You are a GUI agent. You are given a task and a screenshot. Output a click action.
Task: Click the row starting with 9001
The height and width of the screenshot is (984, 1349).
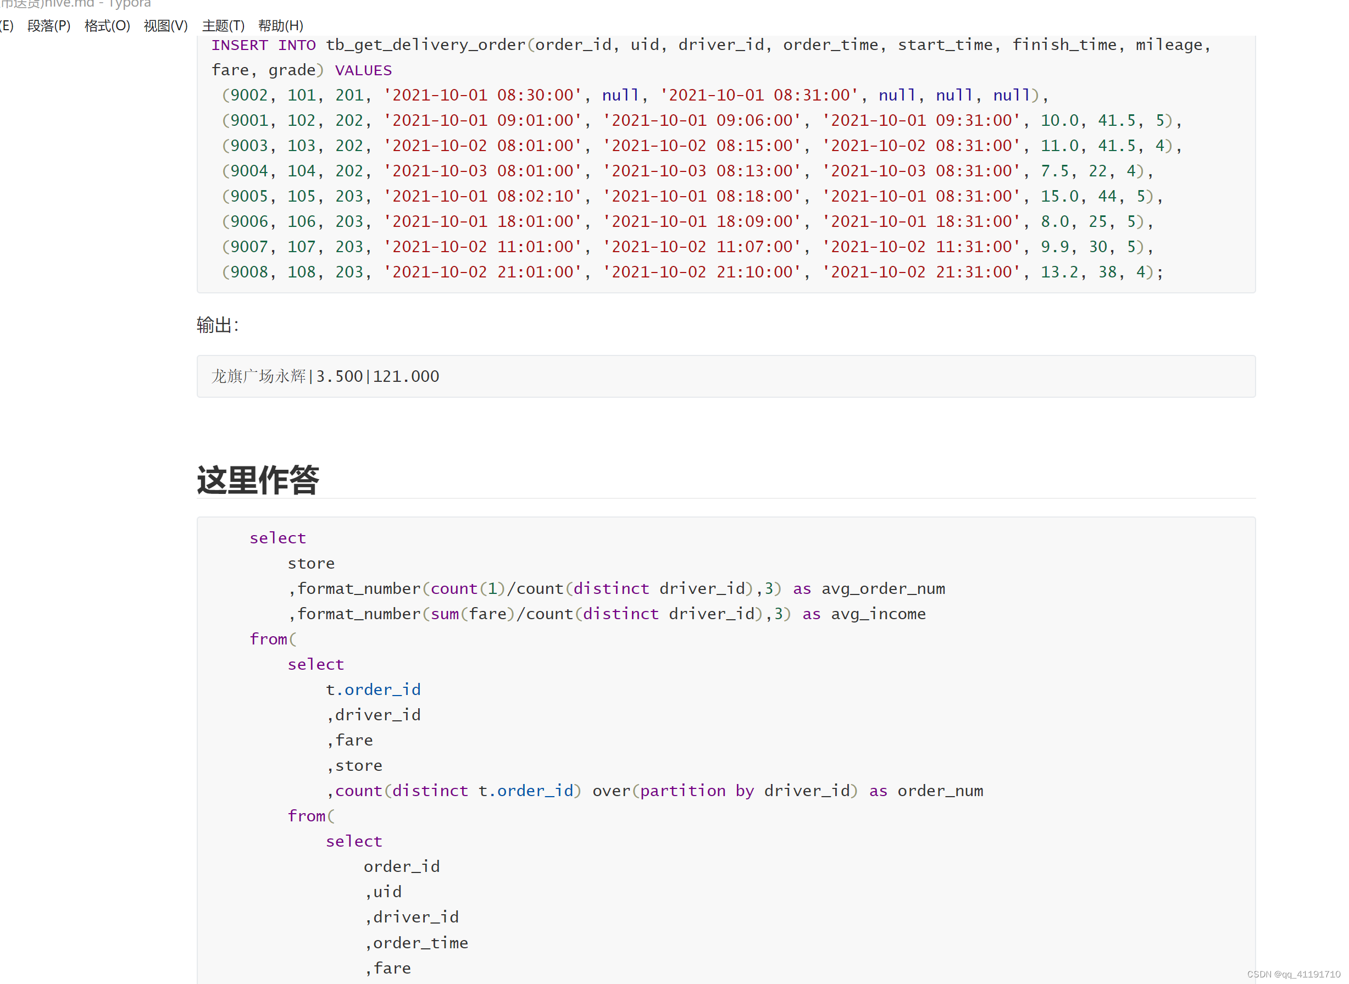[702, 120]
